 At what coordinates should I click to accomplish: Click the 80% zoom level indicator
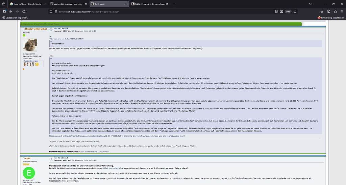point(288,11)
